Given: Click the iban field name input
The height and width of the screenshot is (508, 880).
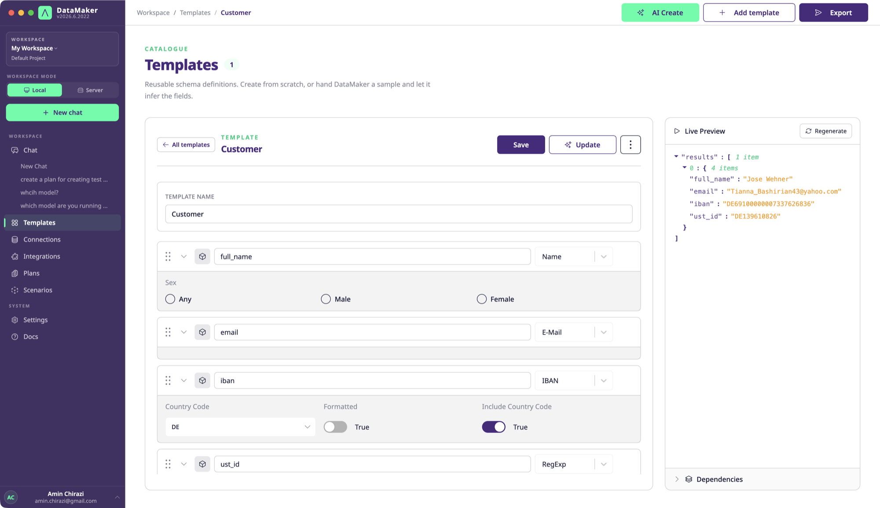Looking at the screenshot, I should coord(372,380).
